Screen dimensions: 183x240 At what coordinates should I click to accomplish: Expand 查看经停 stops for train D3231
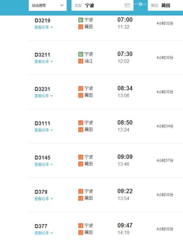(44, 96)
